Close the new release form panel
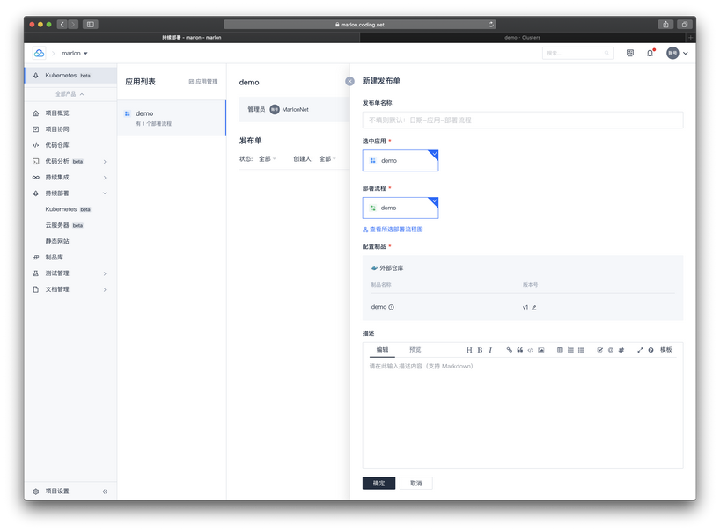This screenshot has width=720, height=532. (x=349, y=81)
